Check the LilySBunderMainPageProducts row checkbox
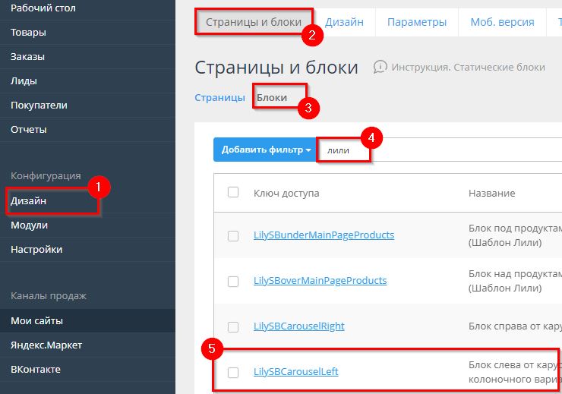This screenshot has height=394, width=562. point(233,236)
